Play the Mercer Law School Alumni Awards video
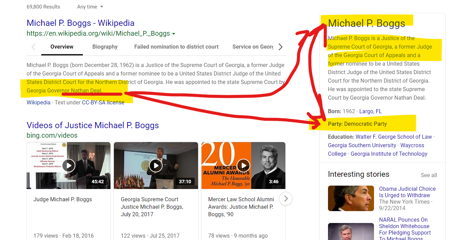Image resolution: width=463 pixels, height=240 pixels. (243, 166)
